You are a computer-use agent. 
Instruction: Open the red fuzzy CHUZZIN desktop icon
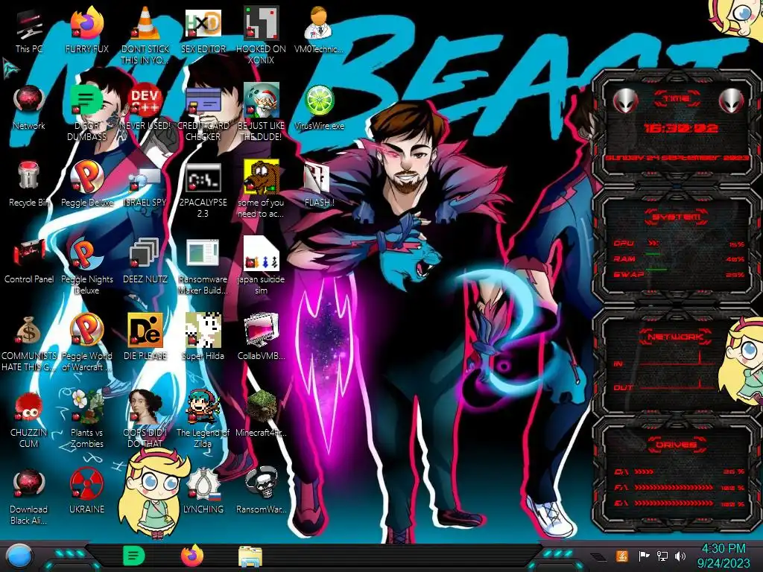click(x=29, y=419)
